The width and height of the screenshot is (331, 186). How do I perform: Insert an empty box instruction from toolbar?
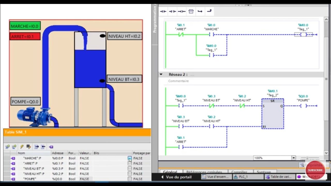(x=191, y=11)
